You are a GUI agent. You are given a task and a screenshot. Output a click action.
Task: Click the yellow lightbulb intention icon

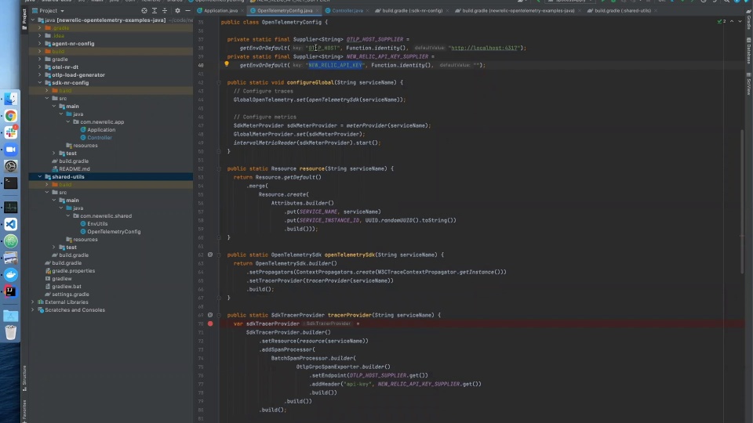coord(227,63)
